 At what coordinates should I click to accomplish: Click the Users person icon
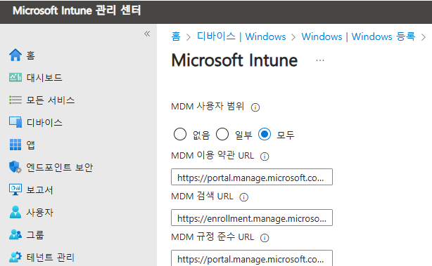pyautogui.click(x=15, y=212)
